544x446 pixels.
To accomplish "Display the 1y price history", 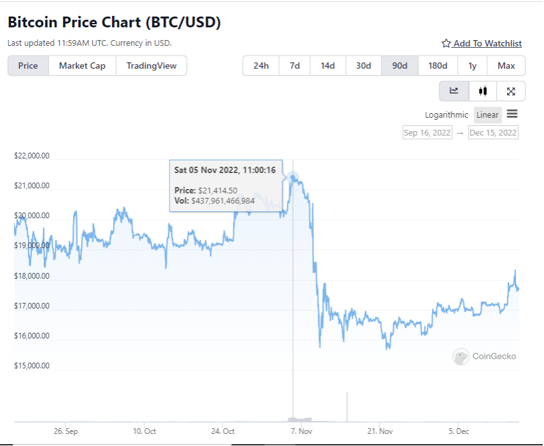I will pos(472,66).
